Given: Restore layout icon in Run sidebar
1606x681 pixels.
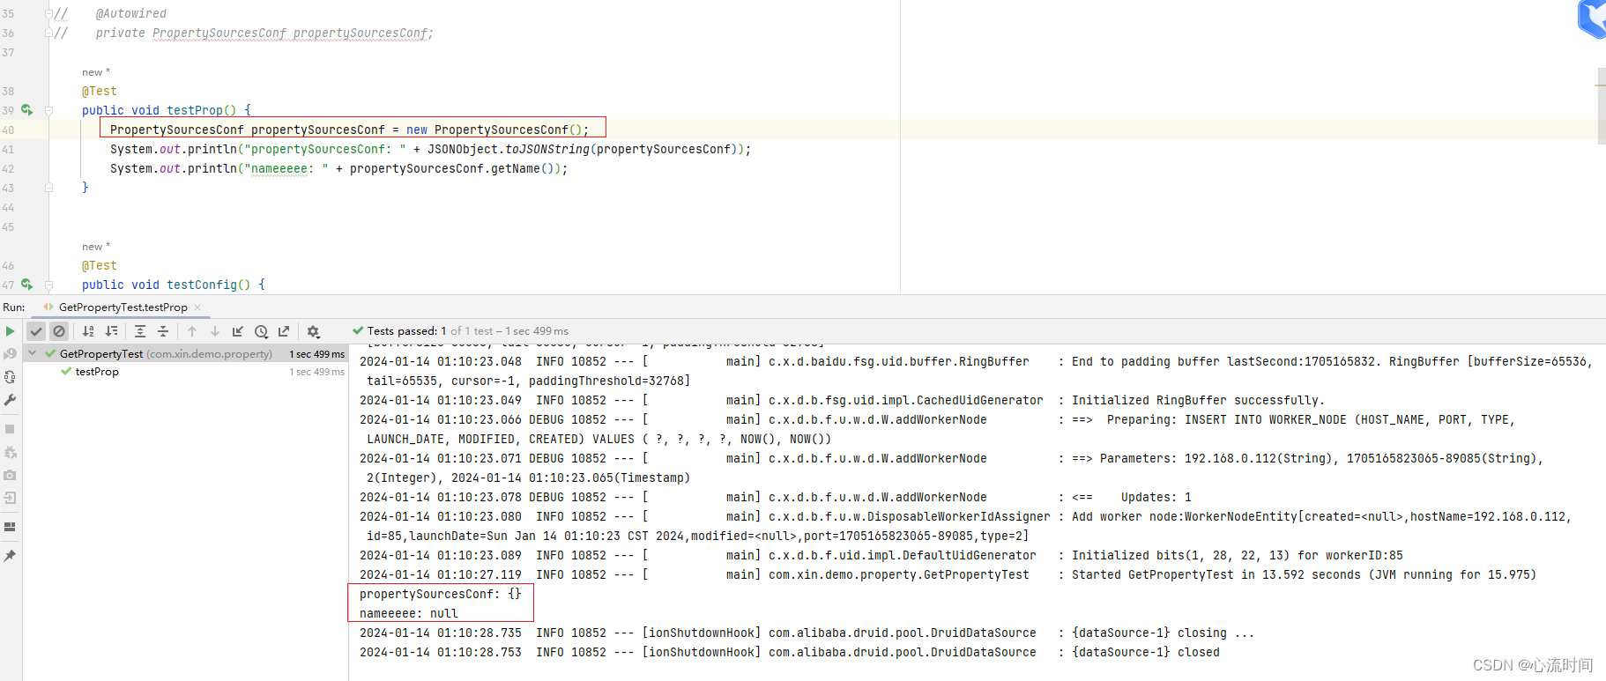Looking at the screenshot, I should [10, 527].
